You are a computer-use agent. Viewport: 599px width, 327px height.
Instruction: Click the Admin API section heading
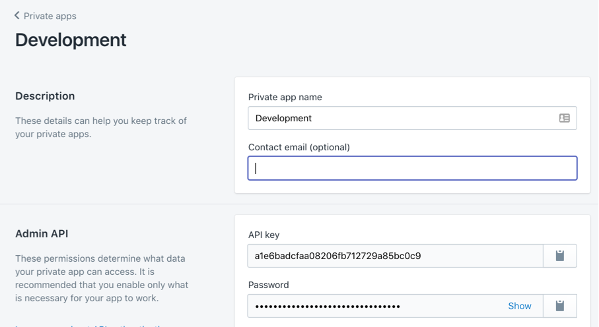(42, 233)
